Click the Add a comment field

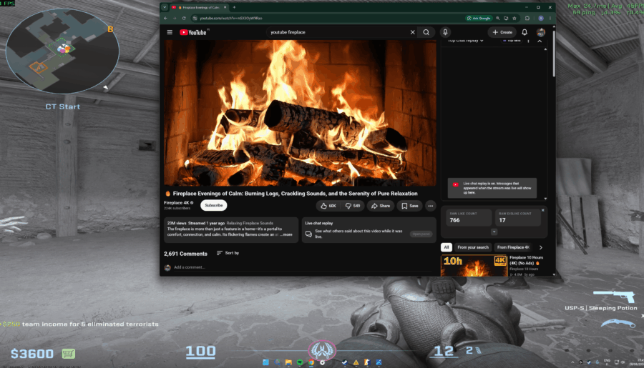(x=304, y=267)
